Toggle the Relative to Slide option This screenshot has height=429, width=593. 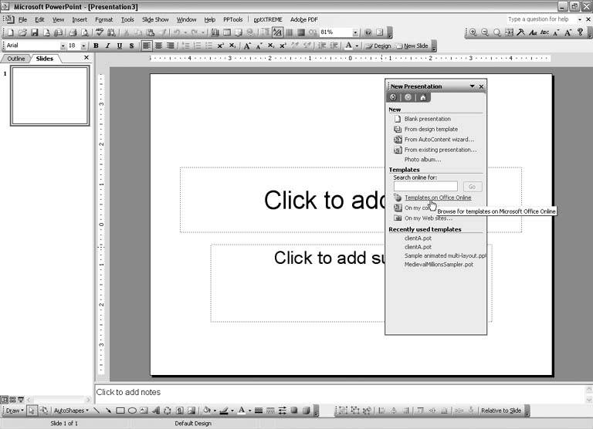pos(500,410)
